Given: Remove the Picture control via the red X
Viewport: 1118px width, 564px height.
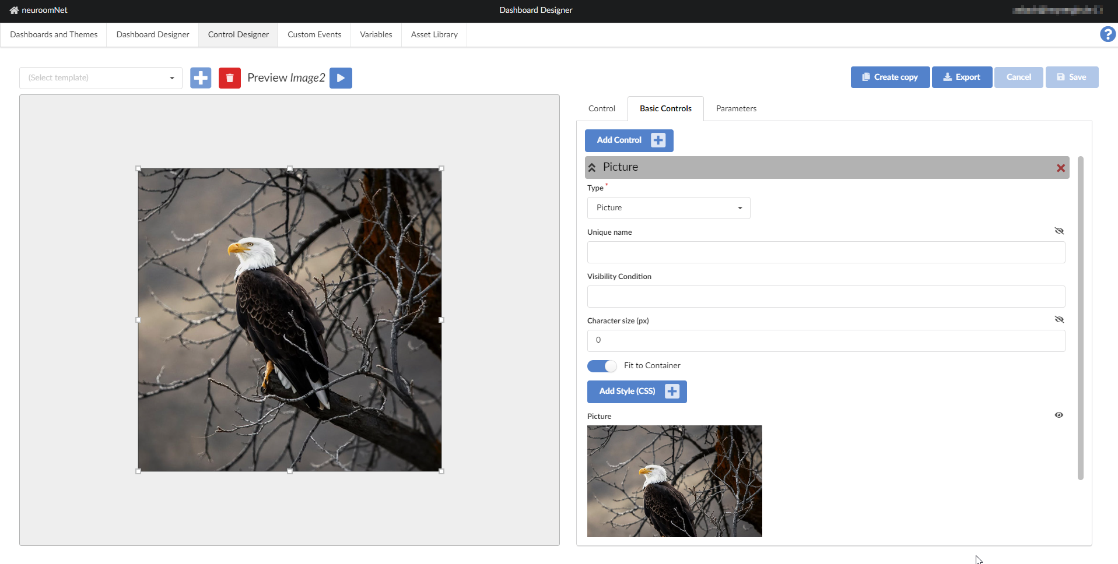Looking at the screenshot, I should (1060, 168).
